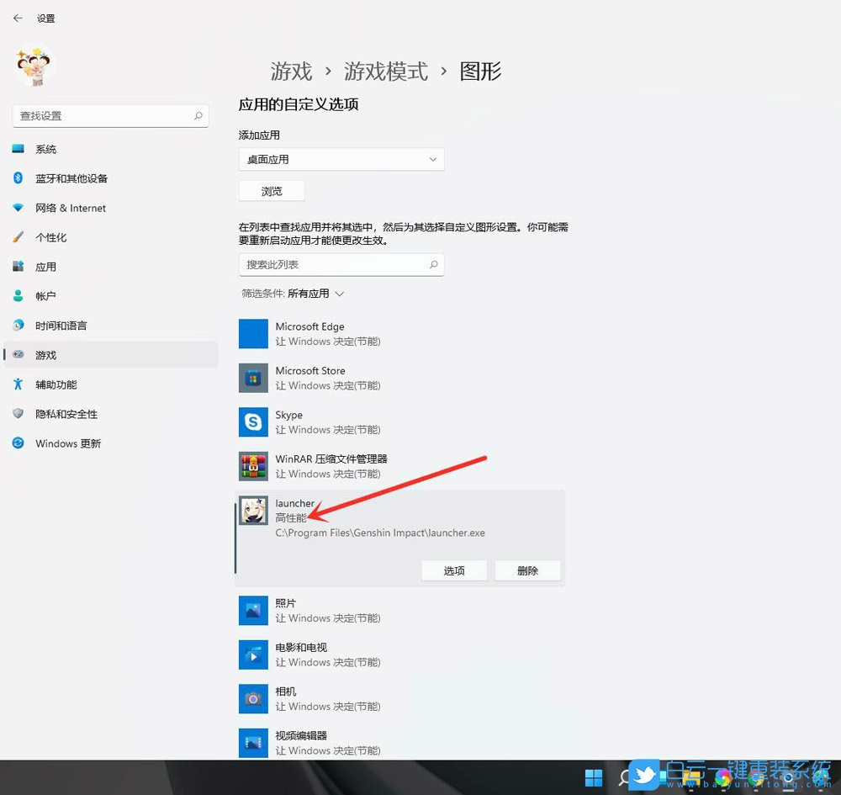
Task: Select the 电影和电视 app icon
Action: (253, 655)
